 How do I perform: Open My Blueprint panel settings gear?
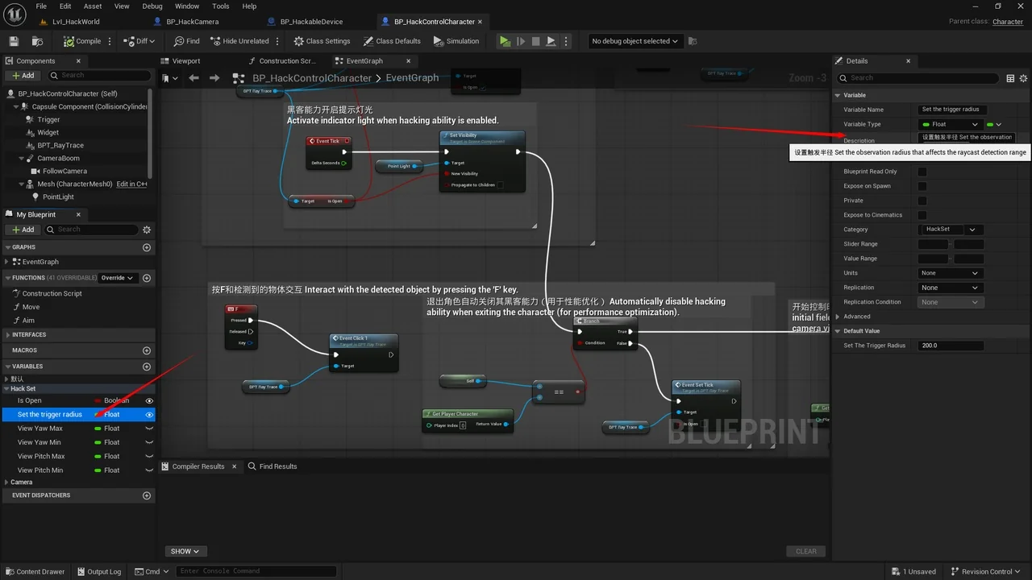point(147,230)
